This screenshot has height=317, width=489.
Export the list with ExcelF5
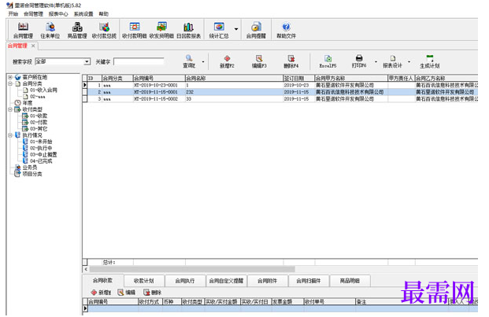click(328, 61)
